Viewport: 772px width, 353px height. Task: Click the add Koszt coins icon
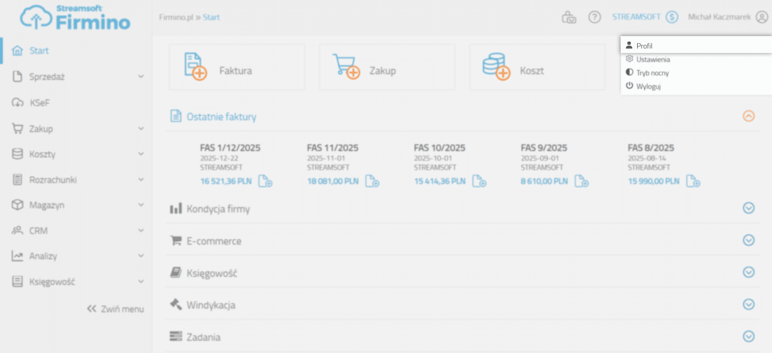point(496,66)
